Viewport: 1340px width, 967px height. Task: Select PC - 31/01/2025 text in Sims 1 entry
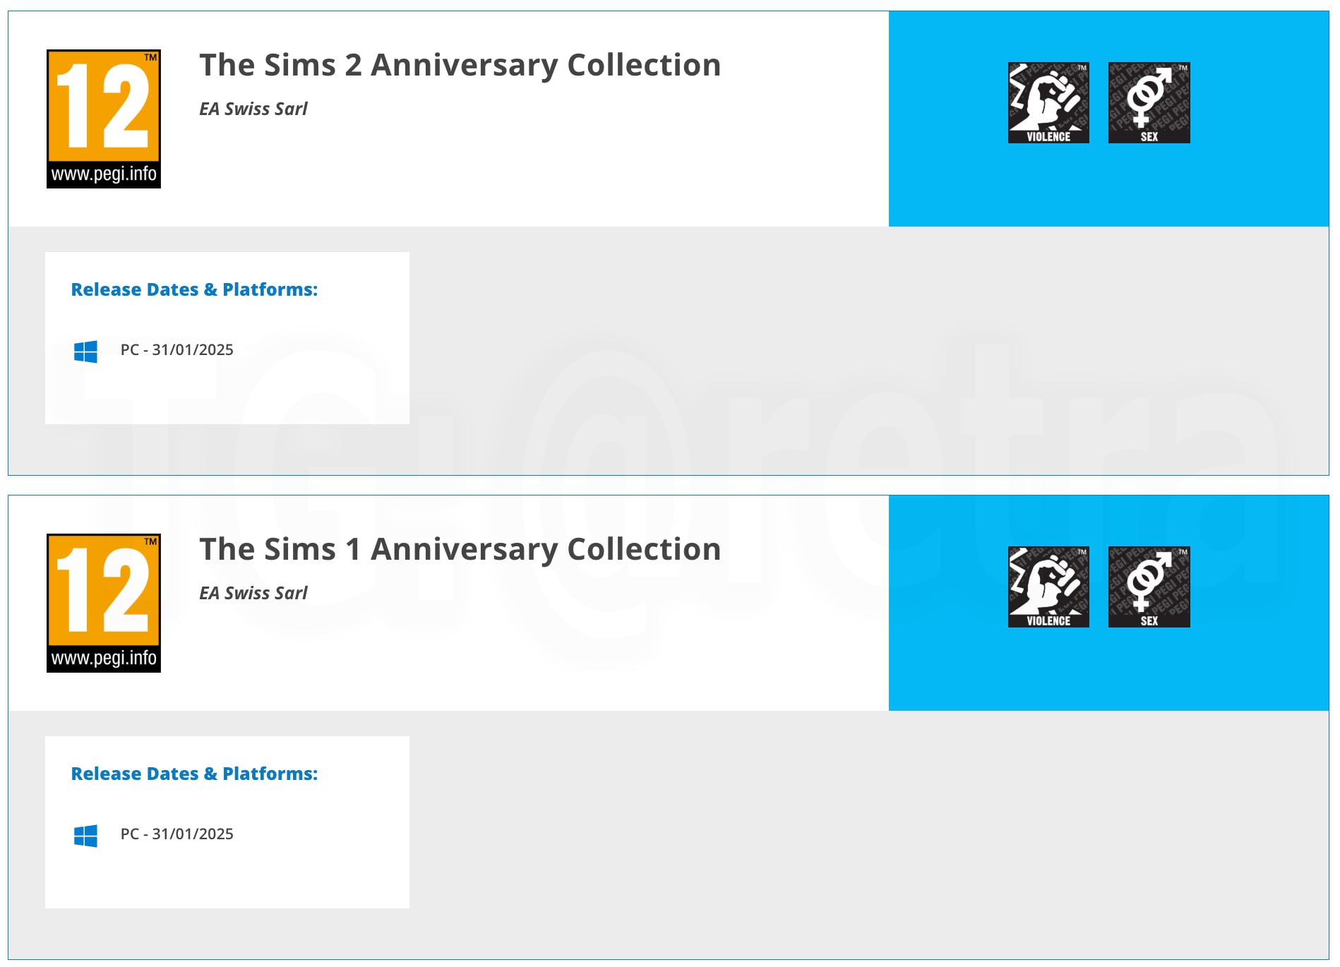click(x=177, y=834)
